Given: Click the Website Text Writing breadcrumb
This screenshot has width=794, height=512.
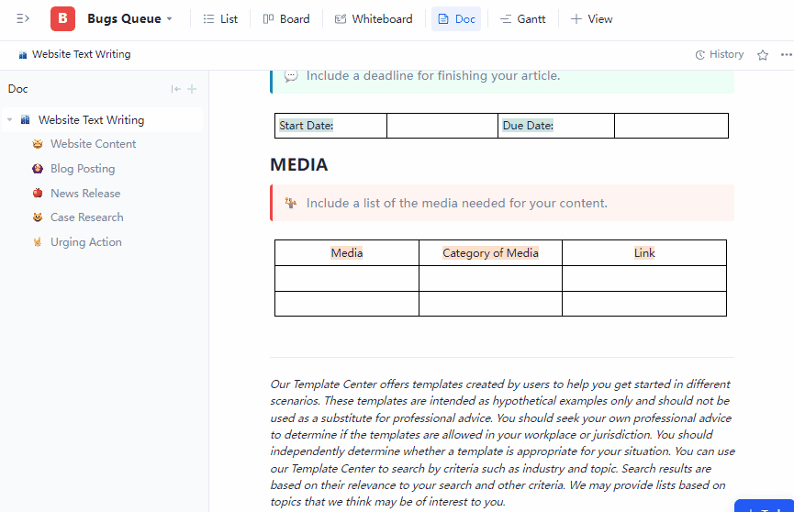Looking at the screenshot, I should click(81, 54).
